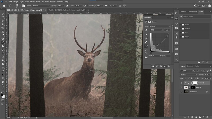Toggle Layer 1 visibility eye
The image size is (212, 119).
[x=182, y=87]
